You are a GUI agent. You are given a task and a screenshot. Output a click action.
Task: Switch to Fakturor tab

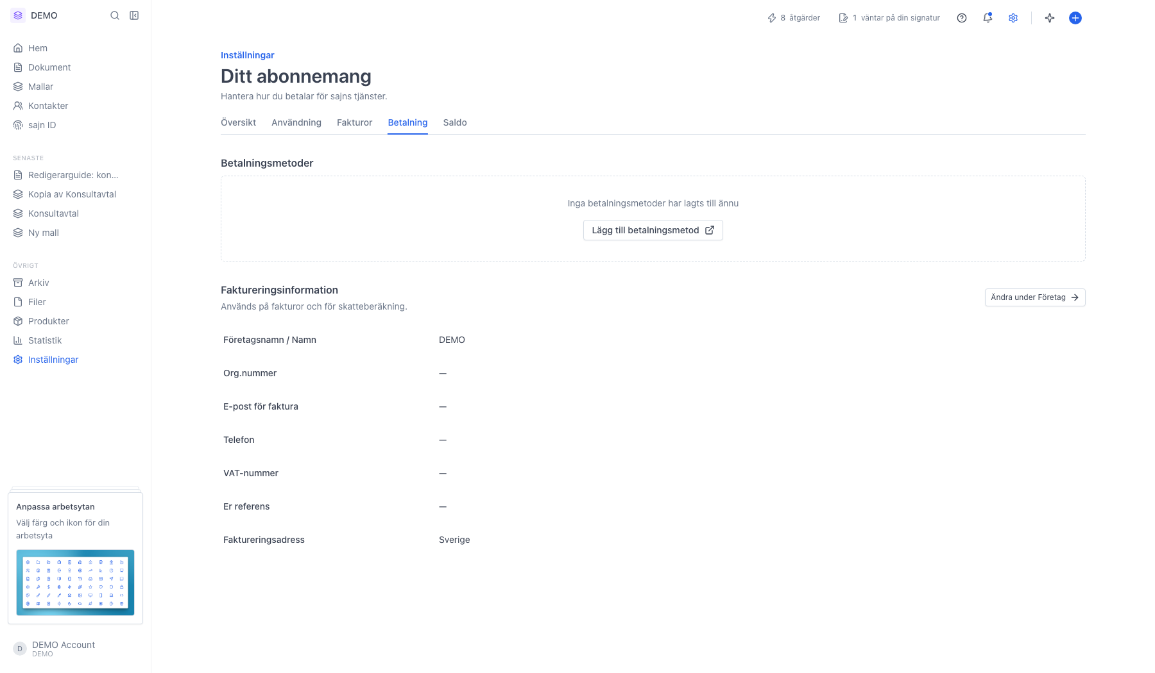pyautogui.click(x=354, y=122)
